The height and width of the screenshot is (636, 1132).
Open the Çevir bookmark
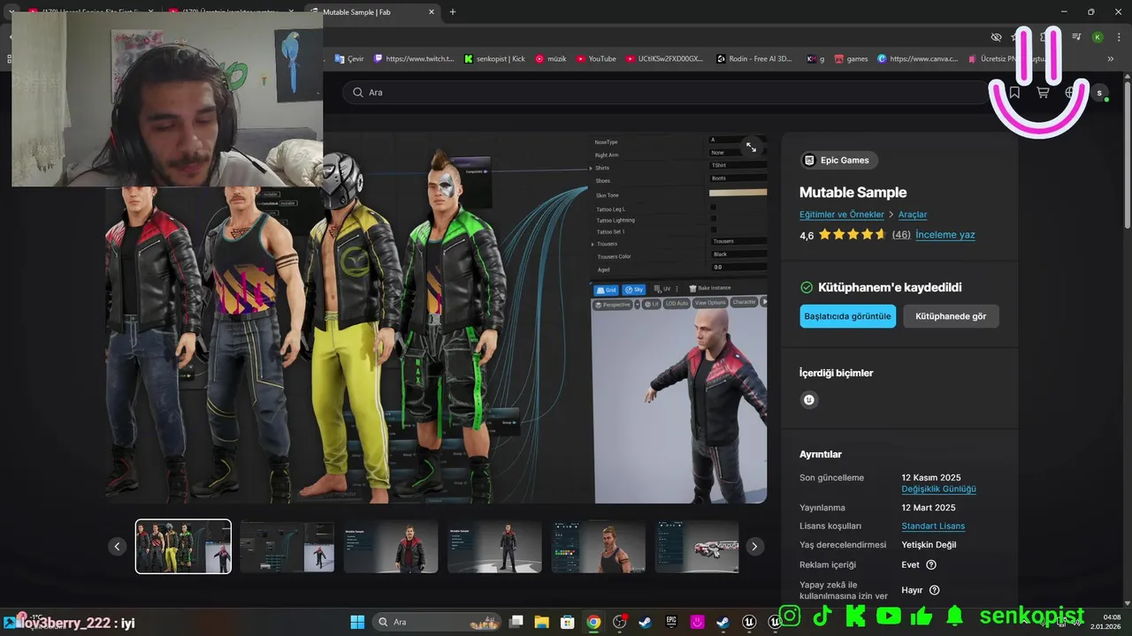tap(348, 59)
